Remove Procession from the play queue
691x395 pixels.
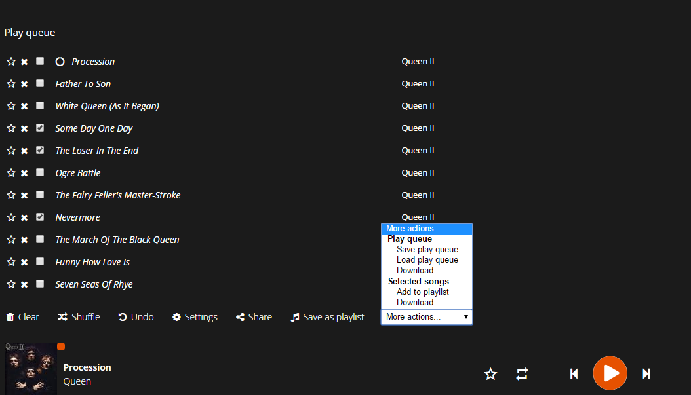24,62
